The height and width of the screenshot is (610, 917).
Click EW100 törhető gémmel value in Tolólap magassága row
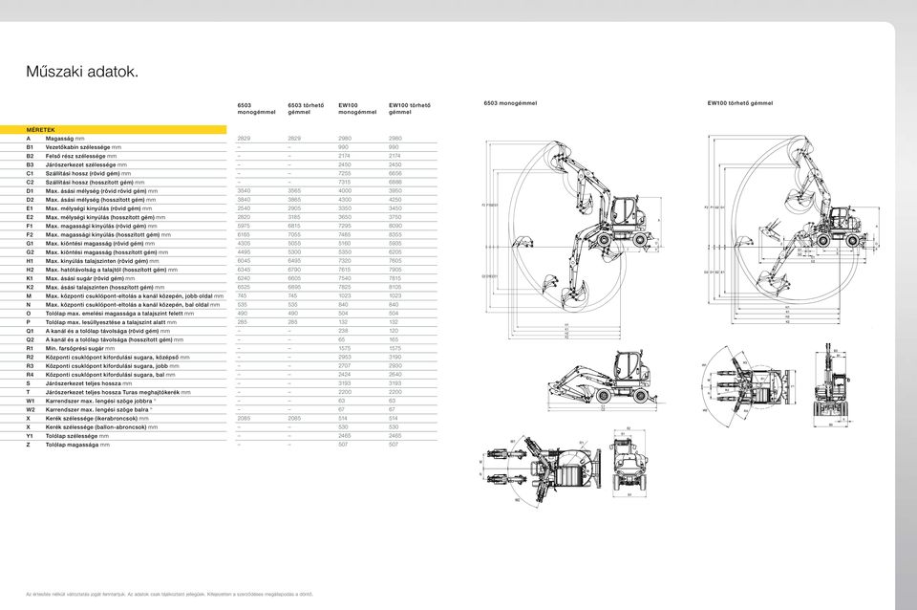394,445
